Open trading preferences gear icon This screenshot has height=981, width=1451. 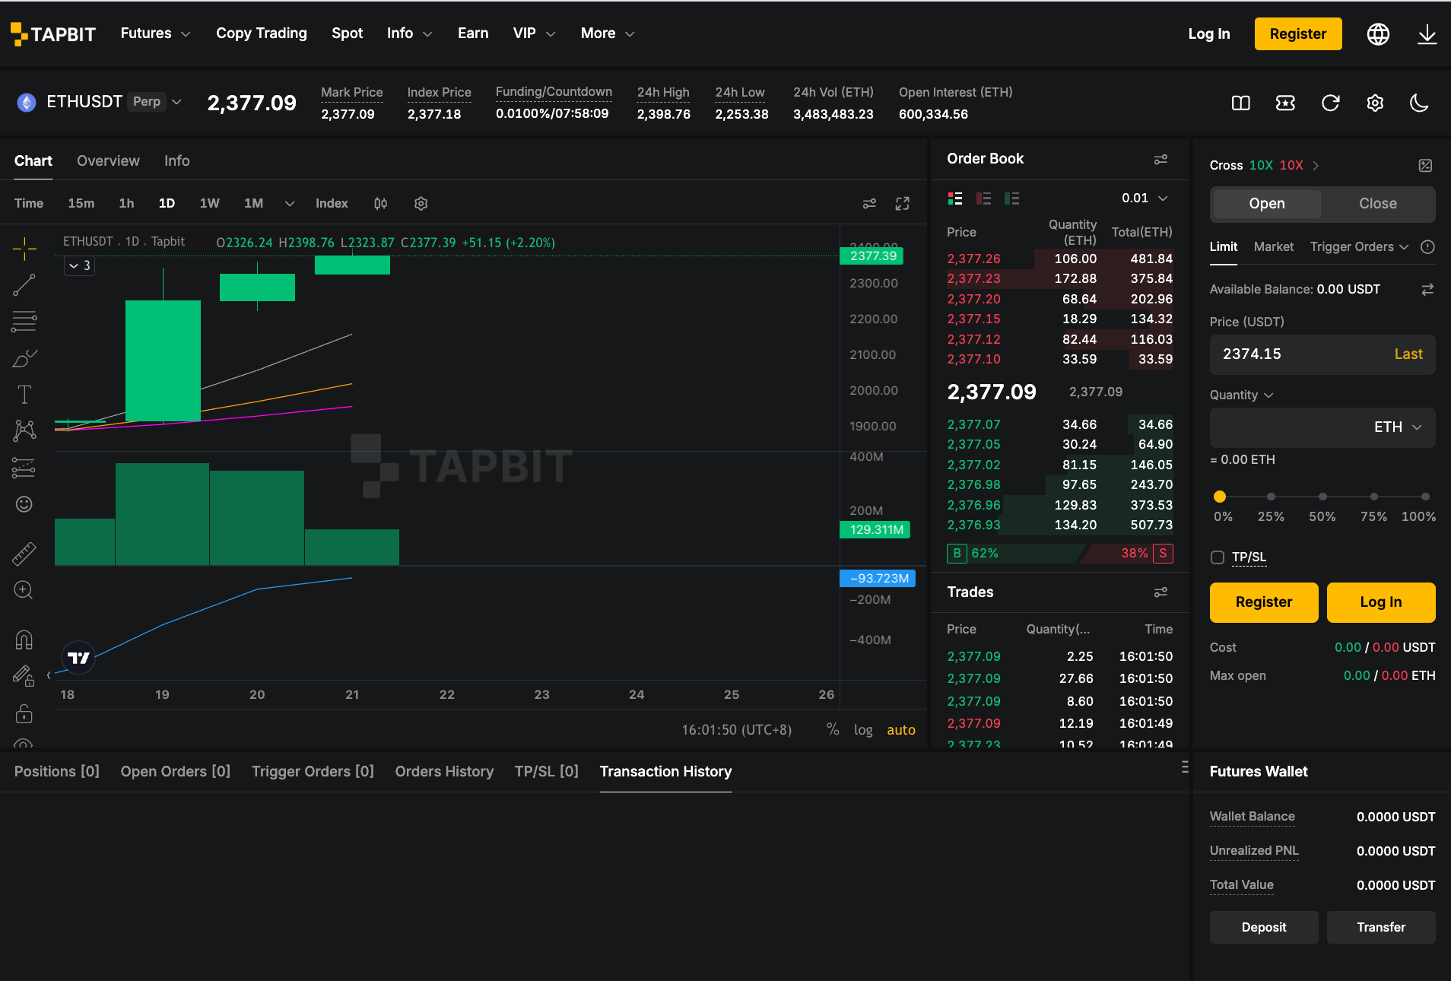click(x=1375, y=103)
